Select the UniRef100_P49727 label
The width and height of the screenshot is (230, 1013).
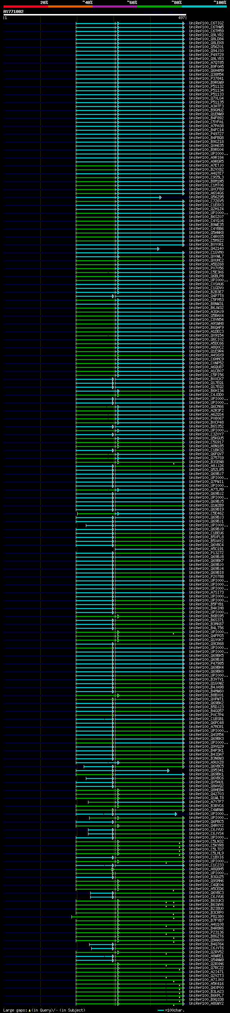[206, 134]
